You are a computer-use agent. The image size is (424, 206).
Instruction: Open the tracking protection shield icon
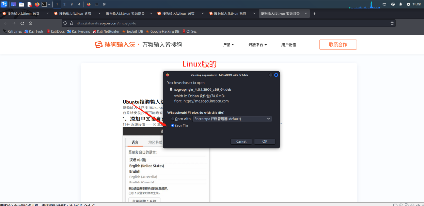[x=65, y=23]
